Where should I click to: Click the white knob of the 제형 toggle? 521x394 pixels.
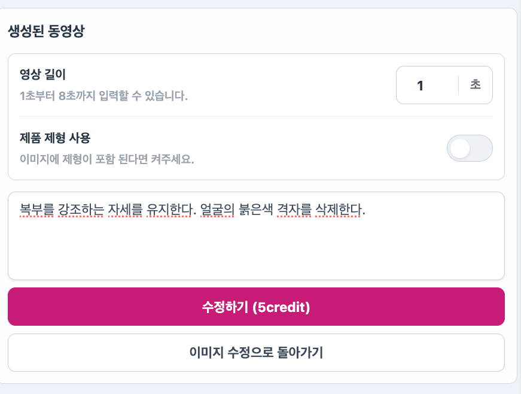460,148
